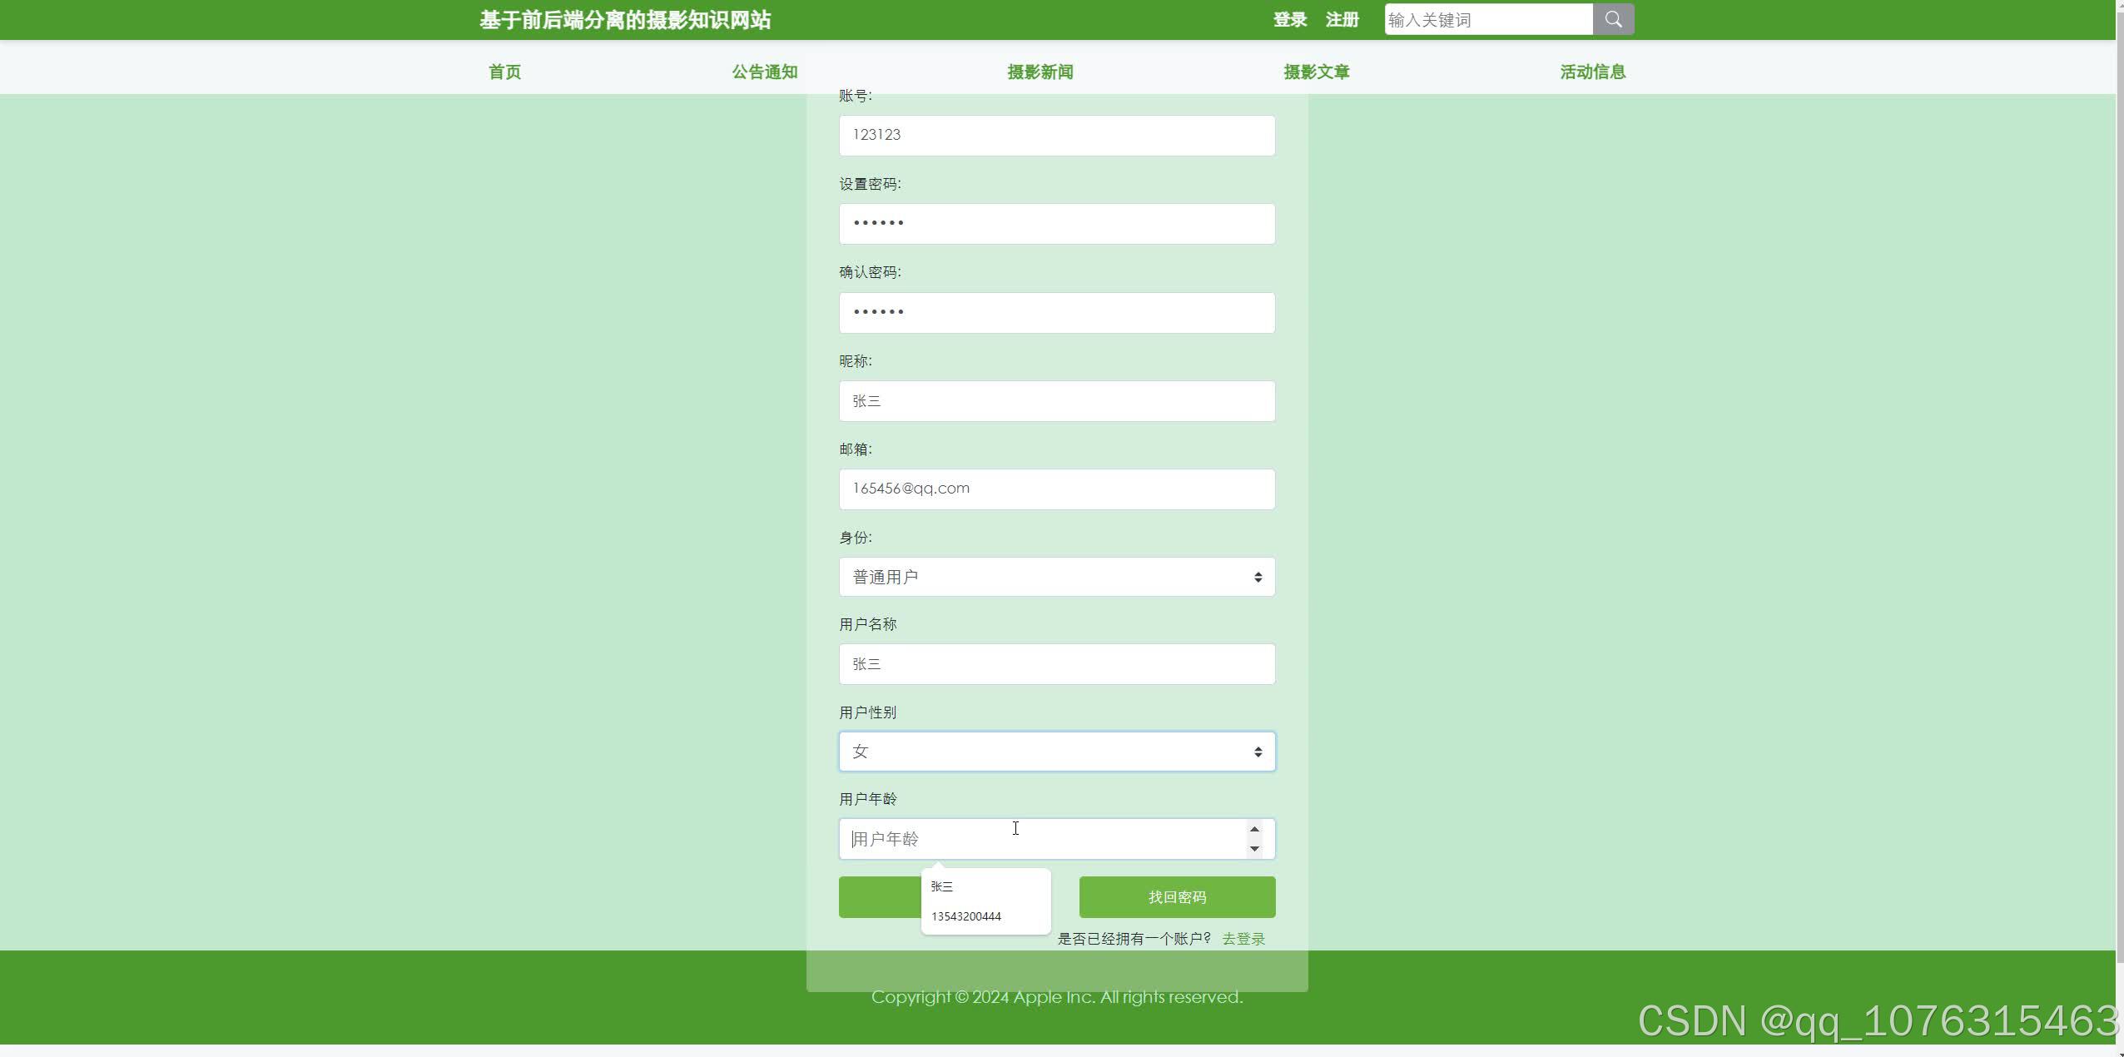Click the 注册 link
This screenshot has width=2124, height=1057.
click(x=1341, y=18)
